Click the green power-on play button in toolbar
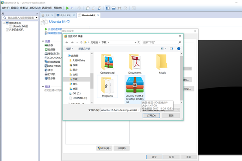242x161 pixels. pos(67,8)
